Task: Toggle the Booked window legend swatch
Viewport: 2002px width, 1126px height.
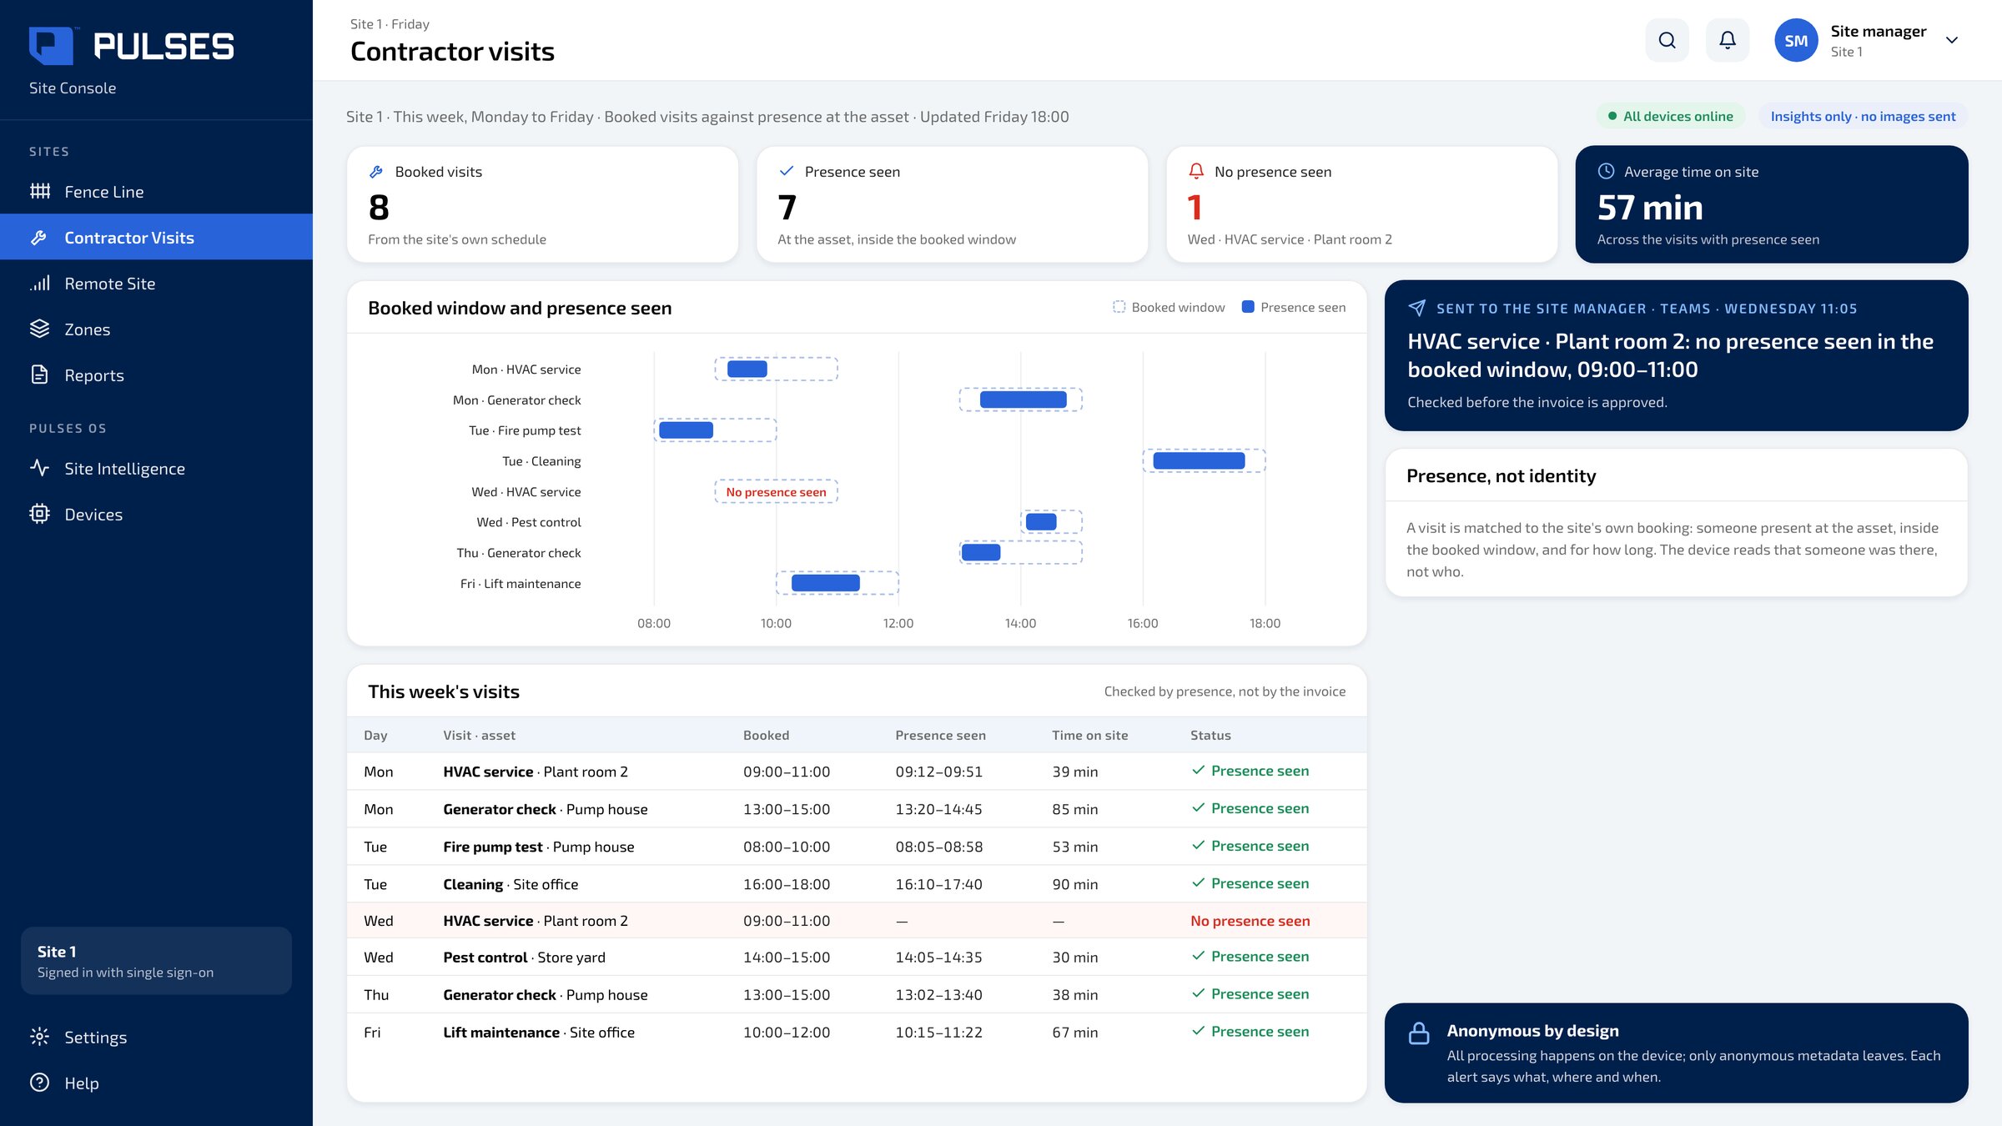Action: coord(1119,307)
